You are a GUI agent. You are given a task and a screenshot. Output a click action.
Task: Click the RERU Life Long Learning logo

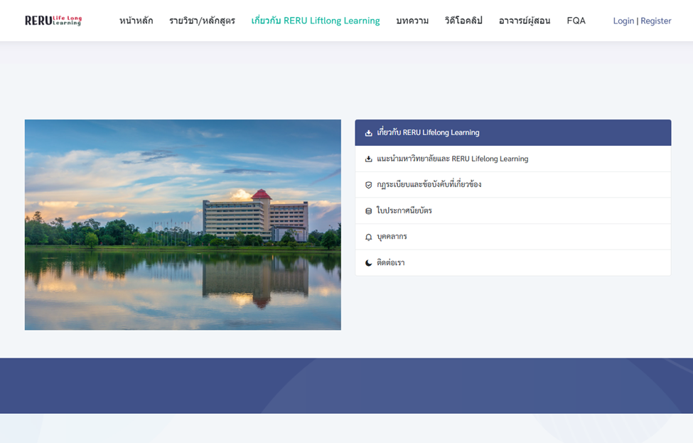pyautogui.click(x=53, y=21)
